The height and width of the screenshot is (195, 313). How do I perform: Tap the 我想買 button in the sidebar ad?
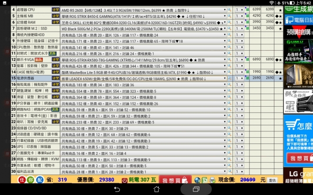tap(300, 158)
